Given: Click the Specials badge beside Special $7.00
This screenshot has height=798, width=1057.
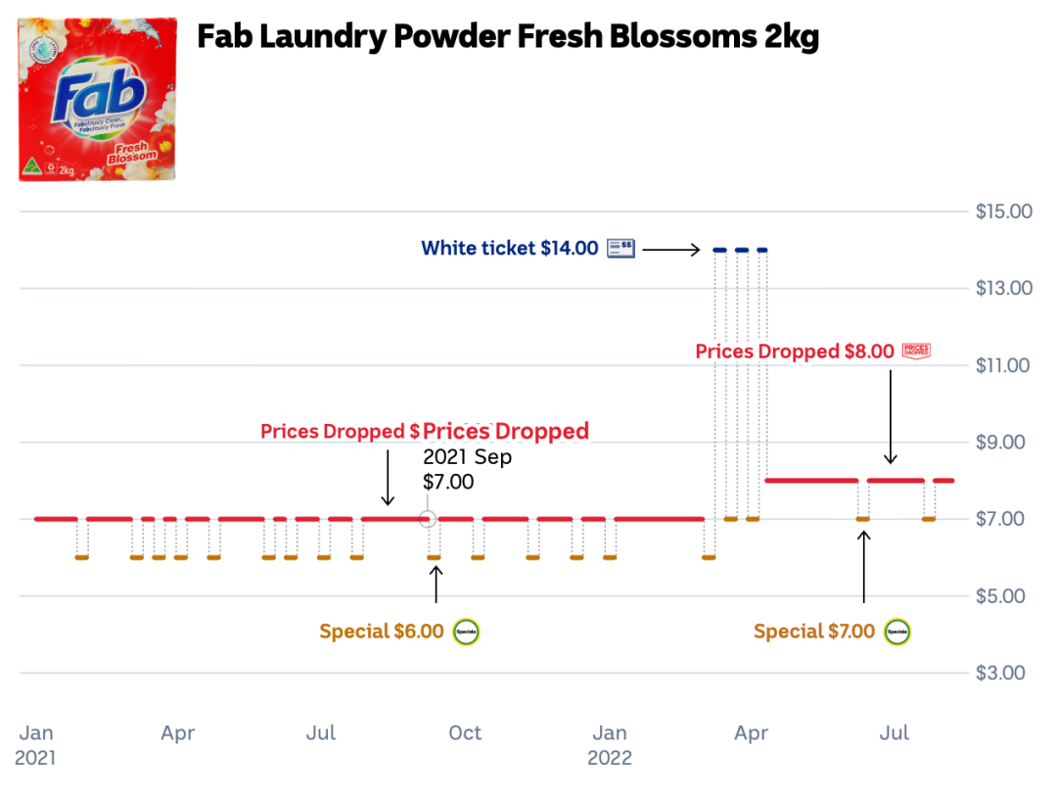Looking at the screenshot, I should pyautogui.click(x=897, y=632).
